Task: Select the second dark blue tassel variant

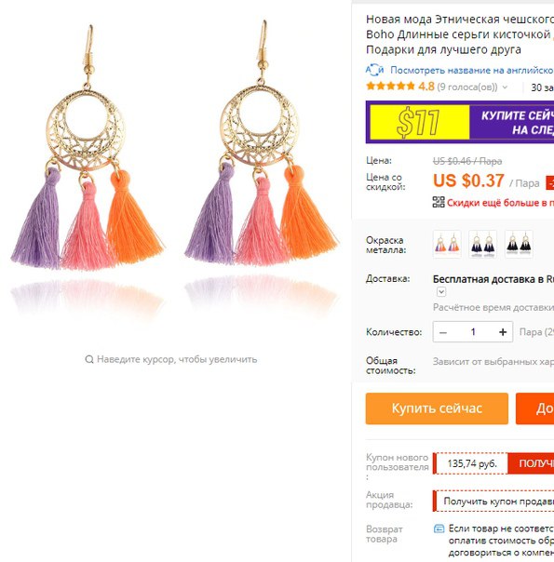Action: point(482,244)
